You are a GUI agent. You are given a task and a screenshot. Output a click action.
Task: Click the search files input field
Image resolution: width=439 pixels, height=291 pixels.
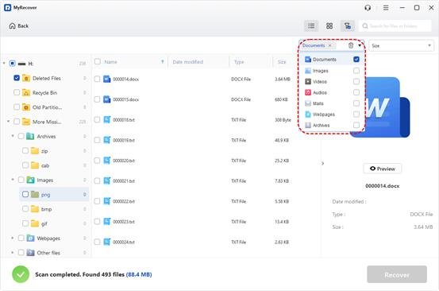[395, 26]
